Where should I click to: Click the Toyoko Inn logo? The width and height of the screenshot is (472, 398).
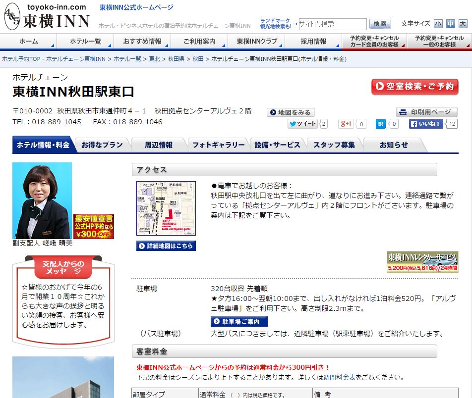point(47,16)
